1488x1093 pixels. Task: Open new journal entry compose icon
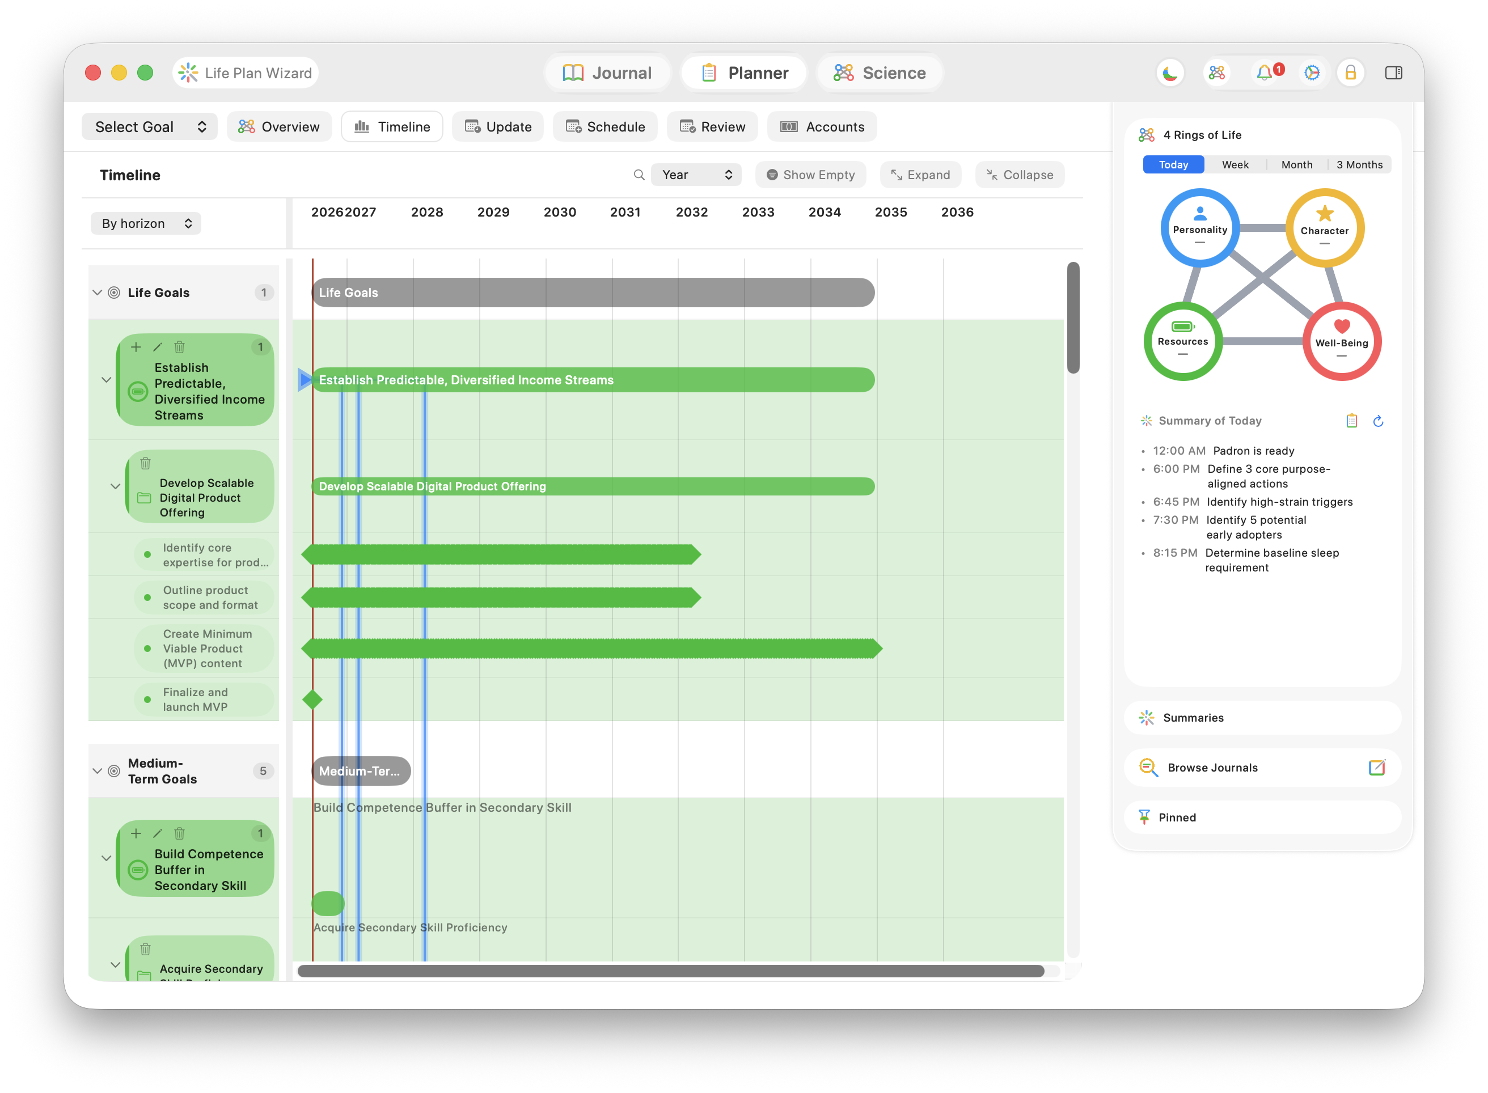click(1376, 768)
